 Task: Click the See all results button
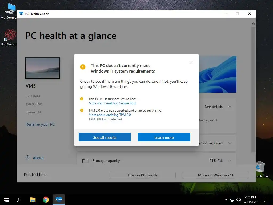click(105, 137)
